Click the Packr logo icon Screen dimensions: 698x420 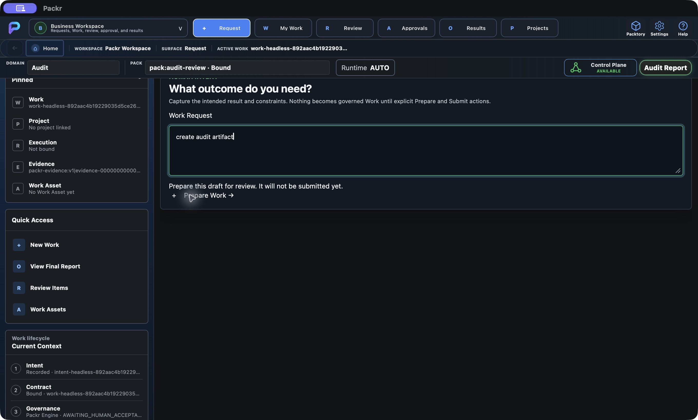[14, 28]
